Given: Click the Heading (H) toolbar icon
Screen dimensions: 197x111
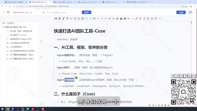Looking at the screenshot, I should pyautogui.click(x=56, y=18).
